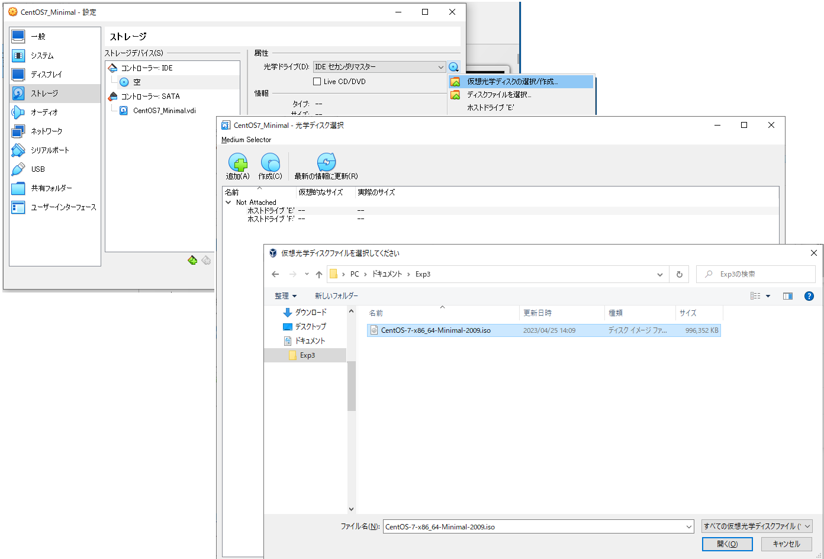The width and height of the screenshot is (824, 559).
Task: Toggle the preview pane button
Action: [x=787, y=296]
